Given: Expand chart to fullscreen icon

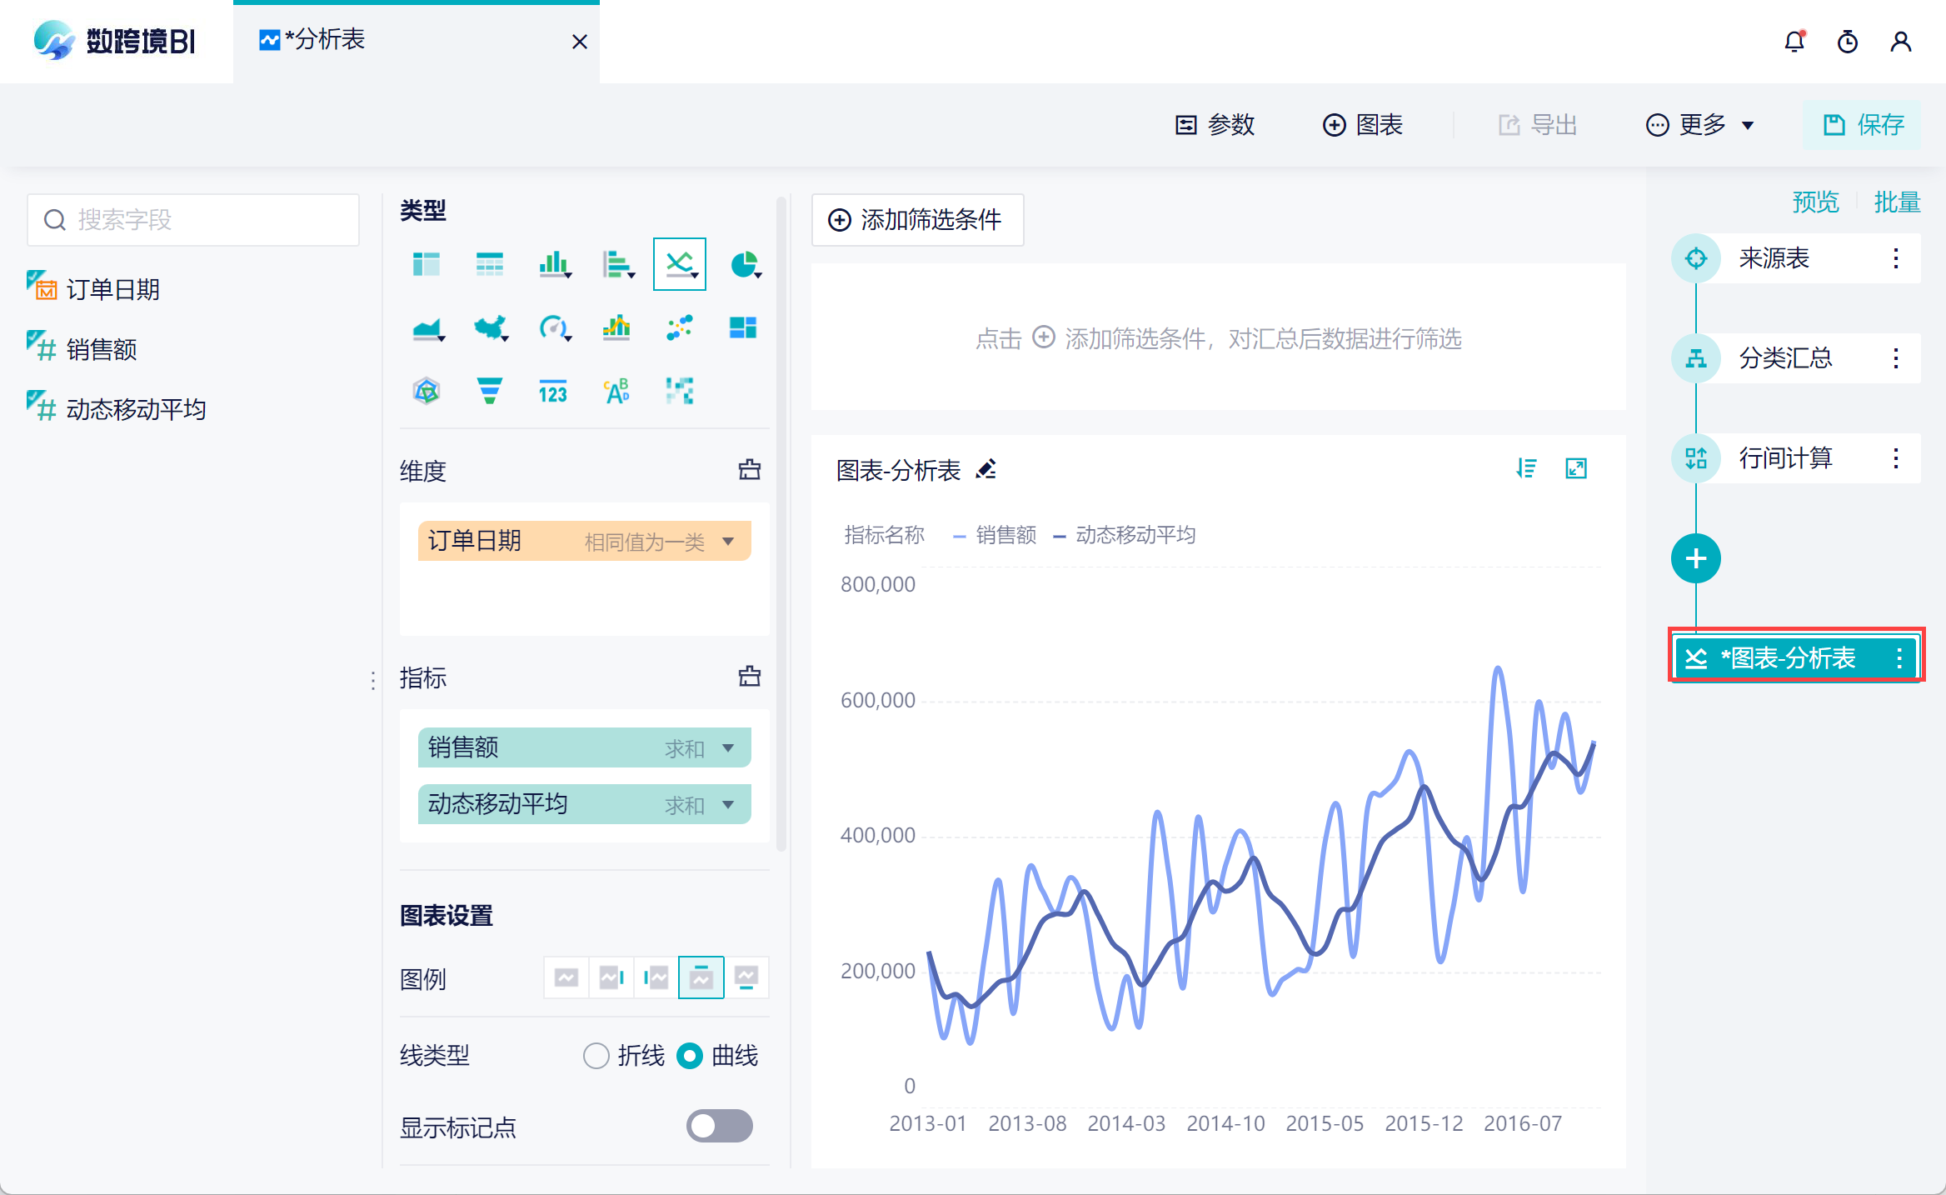Looking at the screenshot, I should click(1576, 469).
